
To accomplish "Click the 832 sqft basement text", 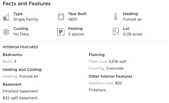I will [x=20, y=98].
